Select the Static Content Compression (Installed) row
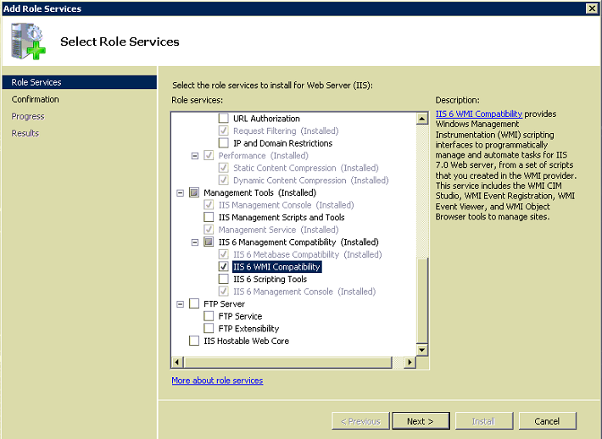This screenshot has width=602, height=439. click(x=306, y=168)
